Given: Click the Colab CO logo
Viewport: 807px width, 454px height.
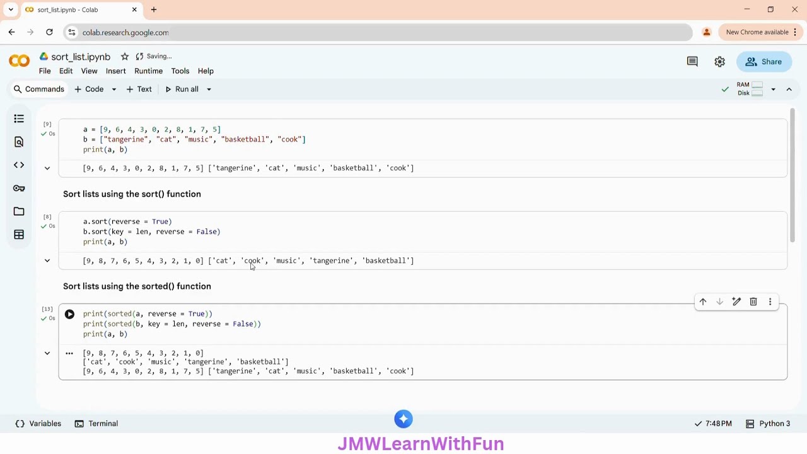Looking at the screenshot, I should (x=19, y=61).
